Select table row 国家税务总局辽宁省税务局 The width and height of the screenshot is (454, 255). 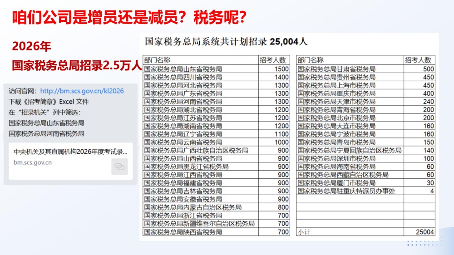pyautogui.click(x=216, y=134)
